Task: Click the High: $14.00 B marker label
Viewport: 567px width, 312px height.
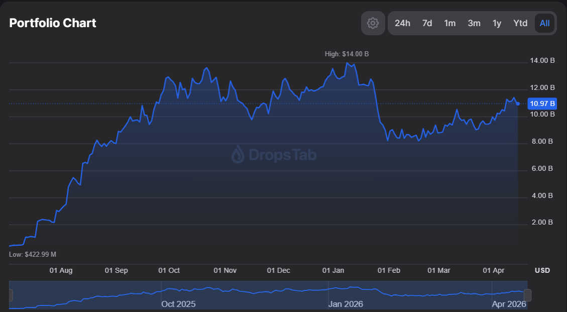Action: pos(347,54)
